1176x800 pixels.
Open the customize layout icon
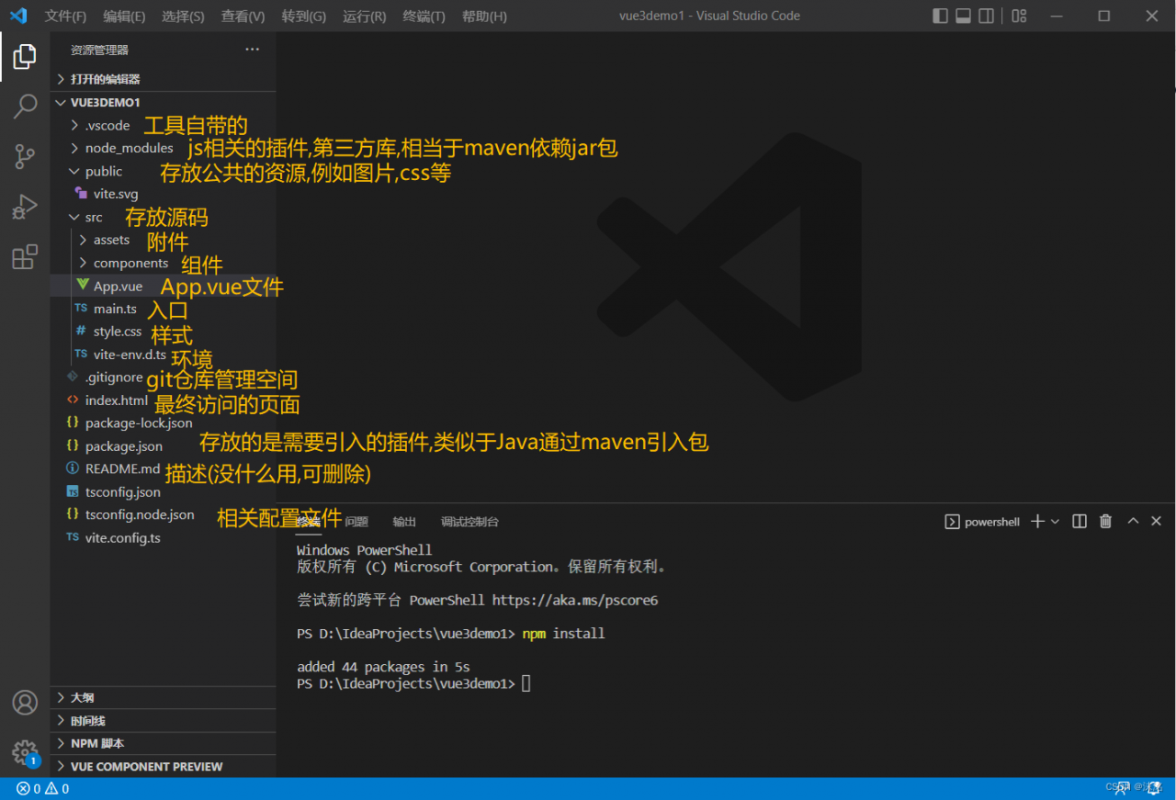click(1019, 16)
